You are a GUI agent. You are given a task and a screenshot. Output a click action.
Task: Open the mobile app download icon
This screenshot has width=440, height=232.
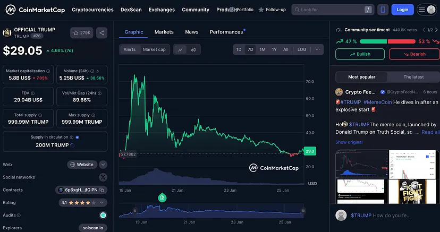(x=383, y=10)
